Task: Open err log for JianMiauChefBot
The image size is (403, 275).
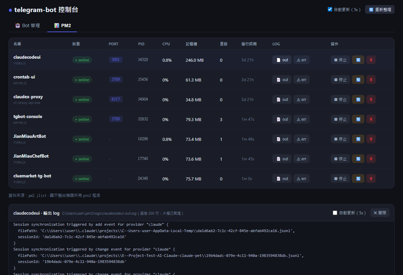Action: point(302,159)
